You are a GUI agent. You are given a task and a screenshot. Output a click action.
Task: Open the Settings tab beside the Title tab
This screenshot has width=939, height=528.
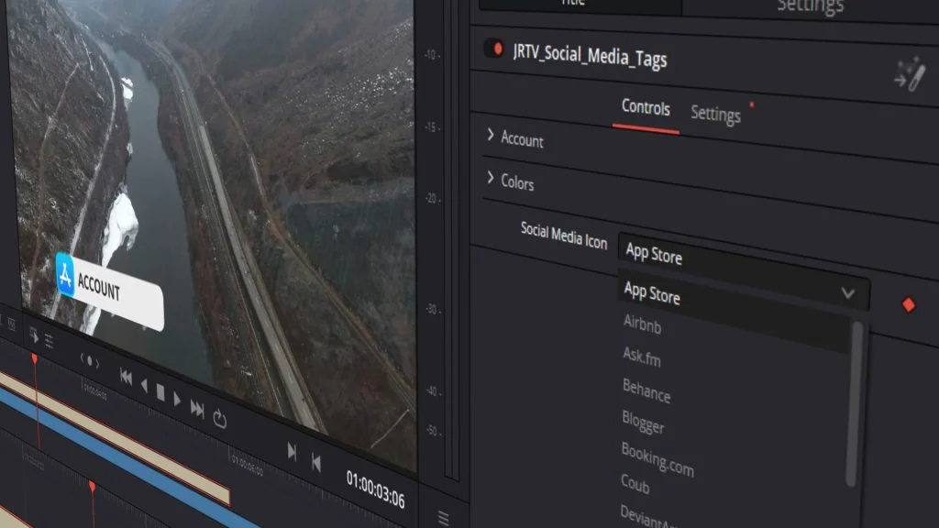810,7
